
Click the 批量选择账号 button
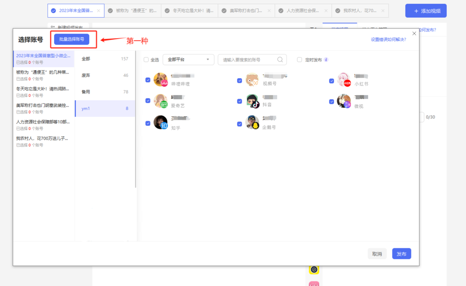click(x=71, y=40)
